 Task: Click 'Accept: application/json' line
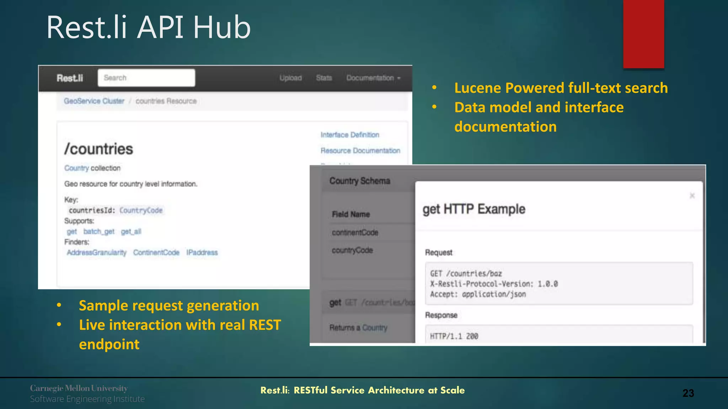[478, 294]
